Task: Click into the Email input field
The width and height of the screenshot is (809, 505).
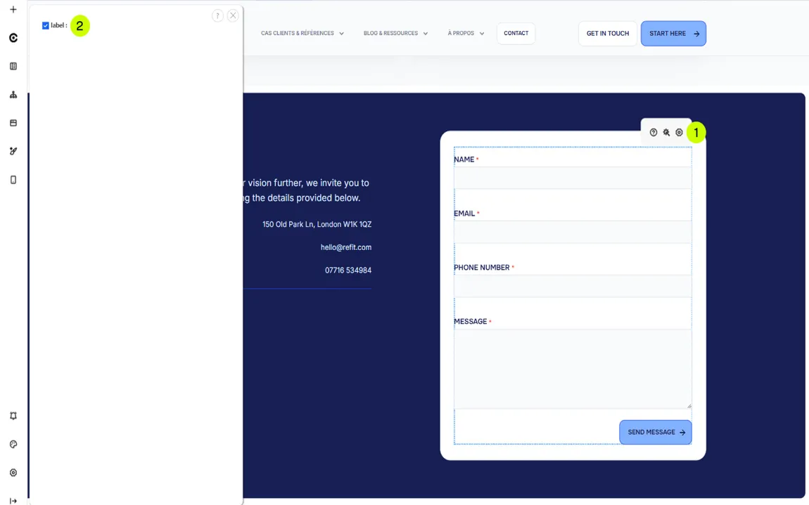Action: (x=572, y=232)
